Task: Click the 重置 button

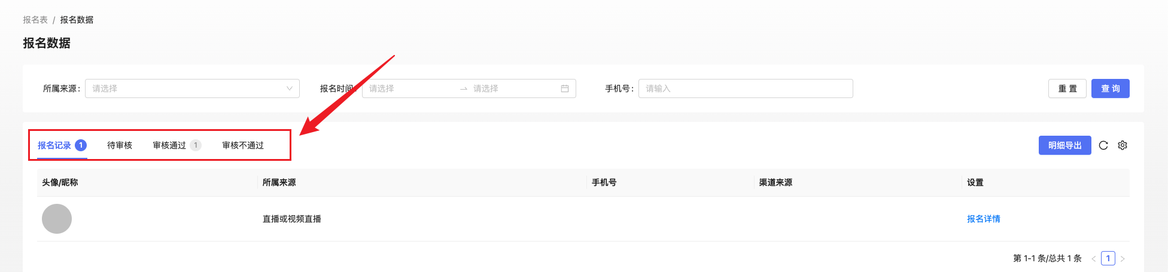Action: pos(1067,88)
